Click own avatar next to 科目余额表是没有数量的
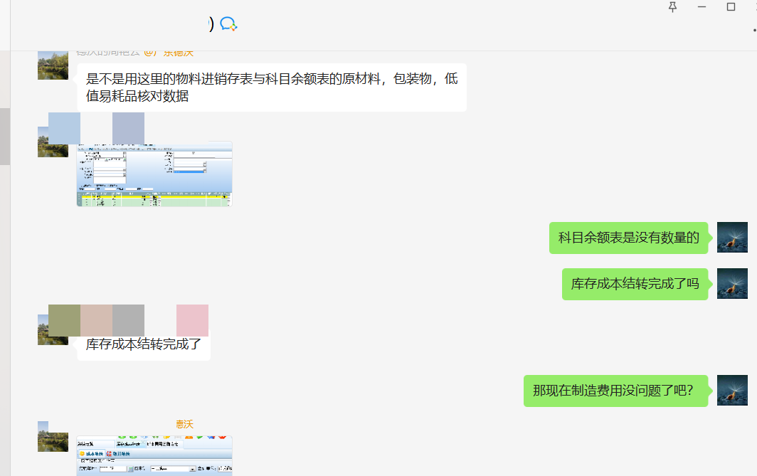This screenshot has width=757, height=476. click(732, 238)
